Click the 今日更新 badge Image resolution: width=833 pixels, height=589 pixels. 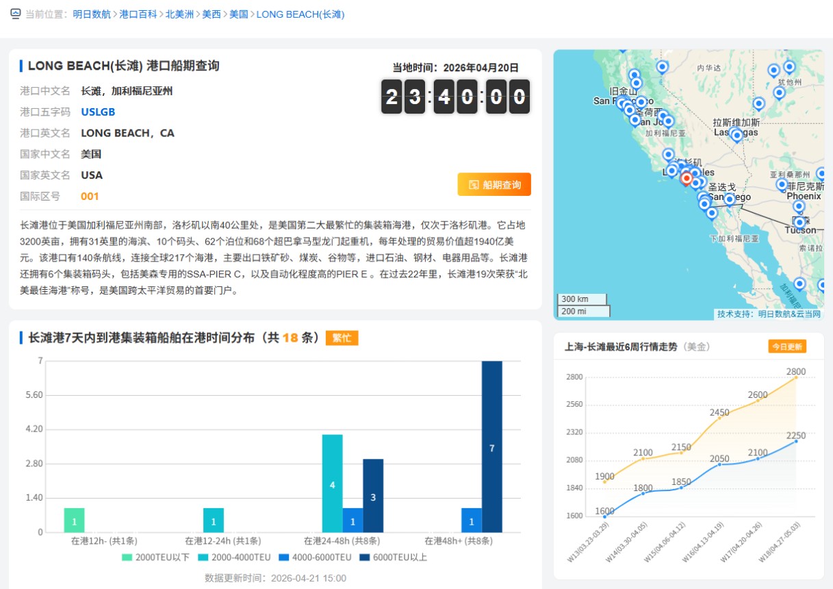(x=786, y=347)
